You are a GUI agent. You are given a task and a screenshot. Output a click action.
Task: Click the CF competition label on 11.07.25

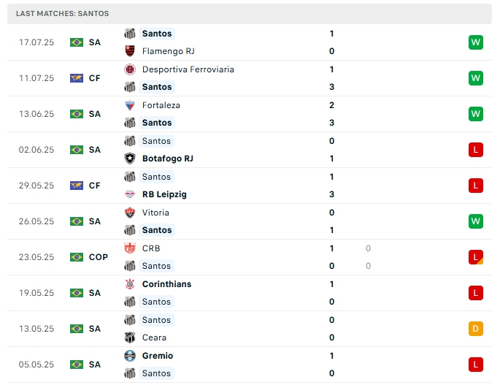coord(94,78)
